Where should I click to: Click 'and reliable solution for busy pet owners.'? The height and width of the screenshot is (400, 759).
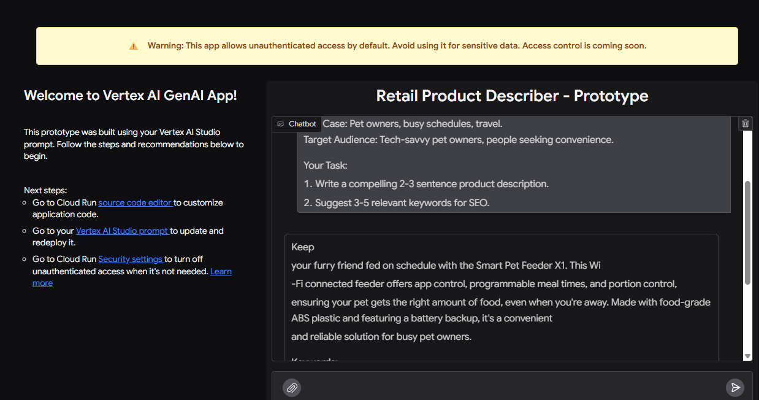pos(381,336)
